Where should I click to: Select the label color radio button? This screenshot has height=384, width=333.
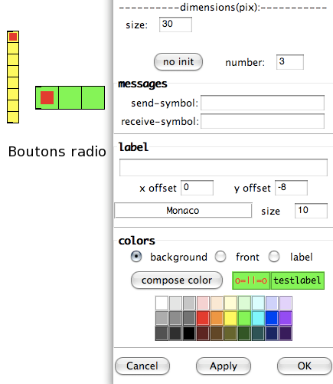tap(274, 257)
